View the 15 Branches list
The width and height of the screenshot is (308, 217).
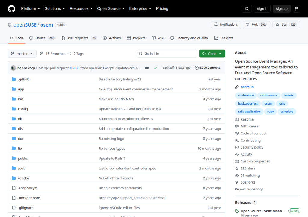(52, 54)
